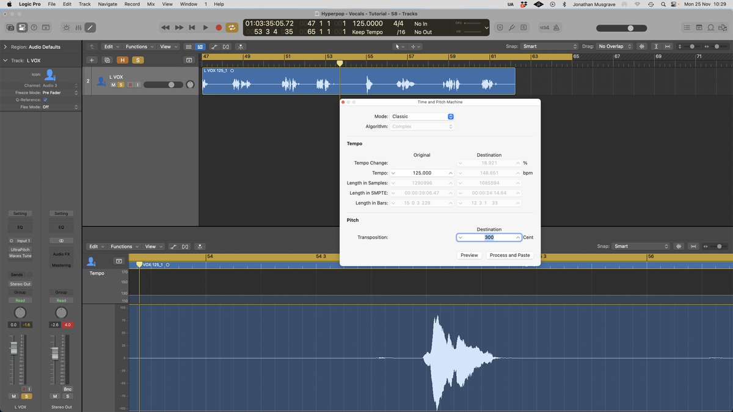Mute the L VOX track header
This screenshot has width=733, height=412.
click(x=114, y=85)
